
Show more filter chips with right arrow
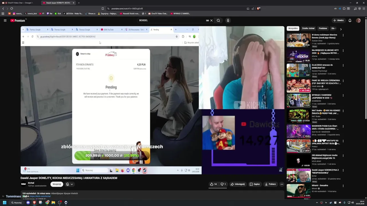(x=341, y=29)
